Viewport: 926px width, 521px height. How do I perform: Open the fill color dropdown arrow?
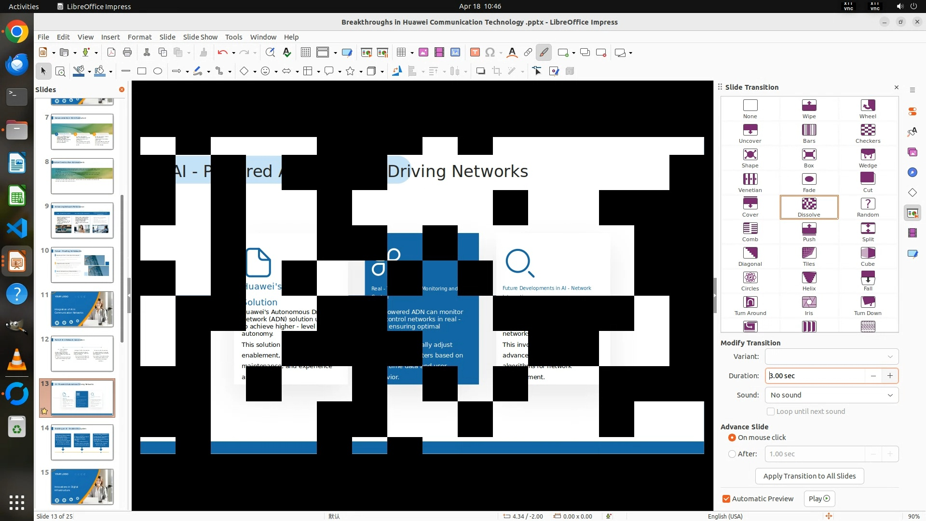point(111,72)
